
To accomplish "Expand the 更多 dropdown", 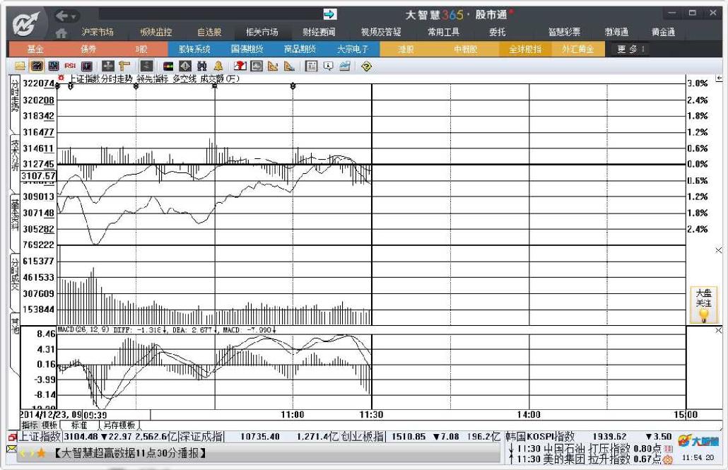I will coord(630,49).
